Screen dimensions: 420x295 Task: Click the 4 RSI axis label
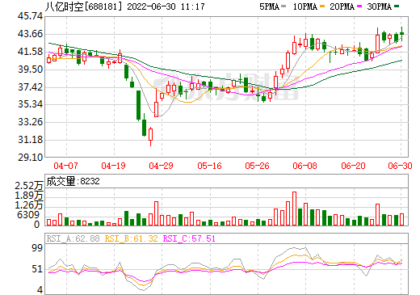point(40,290)
